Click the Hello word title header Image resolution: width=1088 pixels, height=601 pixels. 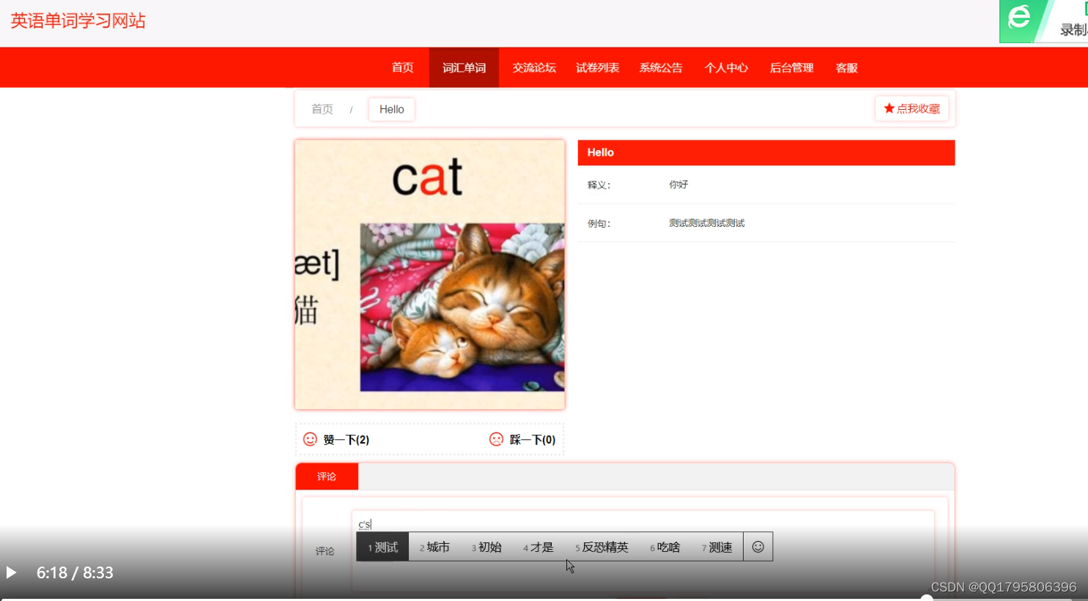point(766,152)
